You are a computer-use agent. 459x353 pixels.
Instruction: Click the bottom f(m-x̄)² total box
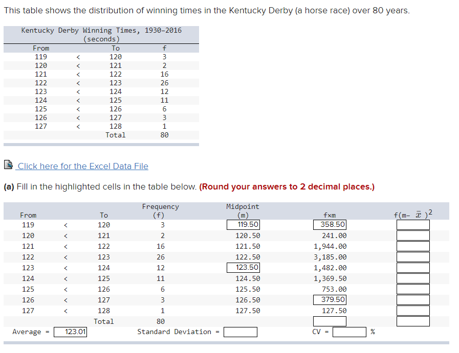tap(413, 321)
